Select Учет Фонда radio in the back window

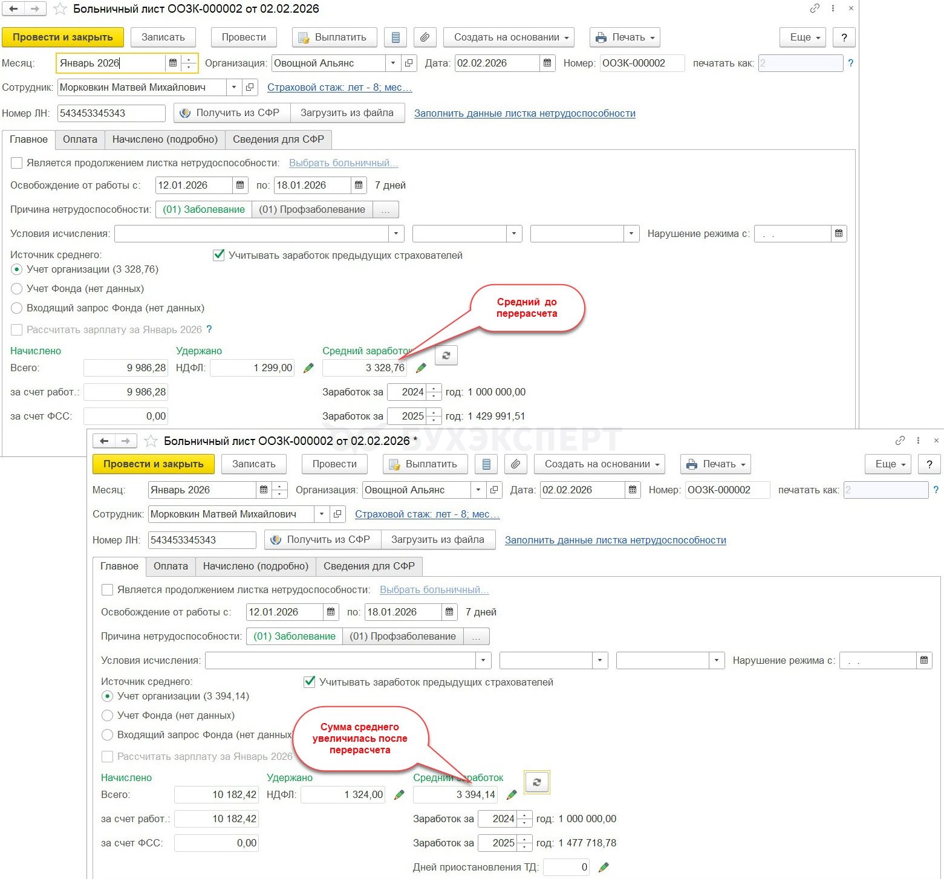17,289
